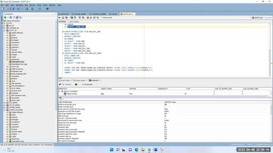Expand the Synonyms node under SCOTT_XE

[x=7, y=67]
